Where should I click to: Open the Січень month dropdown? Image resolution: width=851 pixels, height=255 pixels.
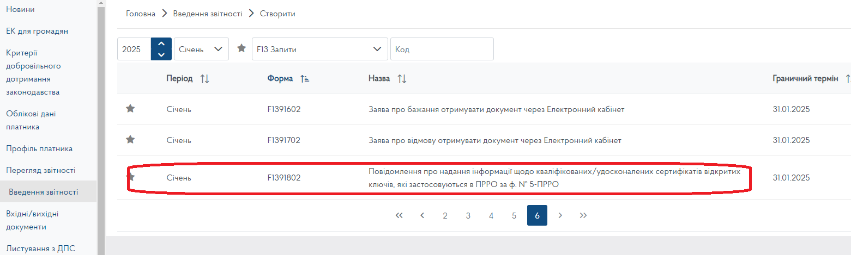pyautogui.click(x=201, y=49)
